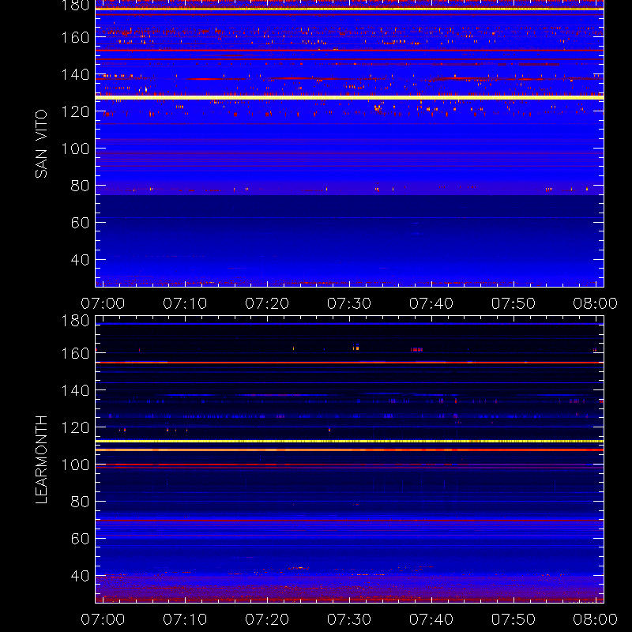
Task: Click the 160 tick label on San Vito axis
Action: [75, 37]
